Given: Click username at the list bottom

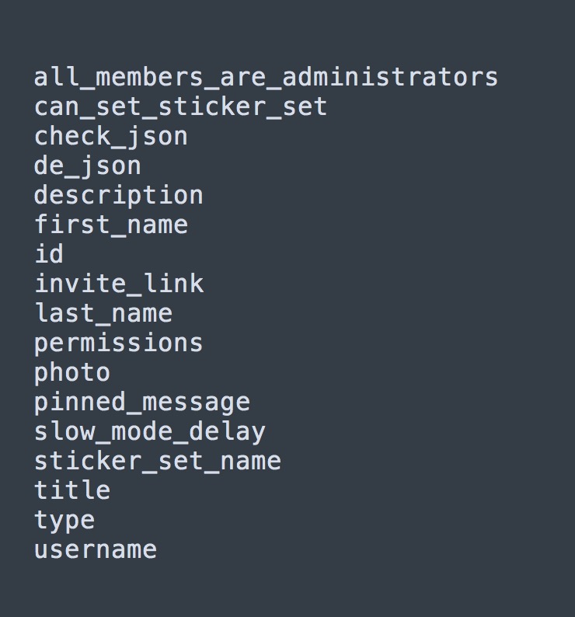Looking at the screenshot, I should click(95, 550).
